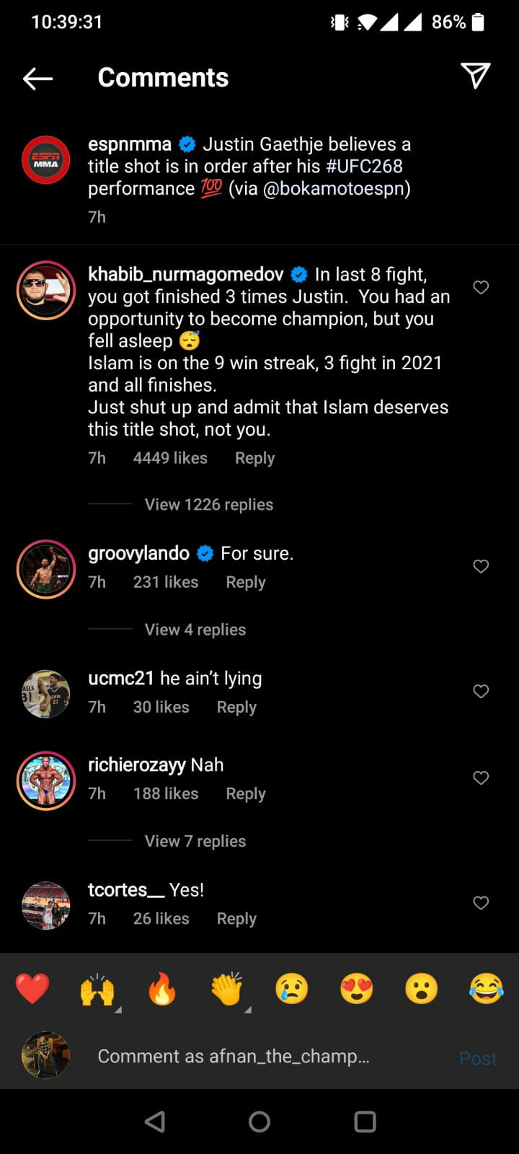Open the #UFC268 hashtag link
Screen dimensions: 519x1154
[x=364, y=166]
